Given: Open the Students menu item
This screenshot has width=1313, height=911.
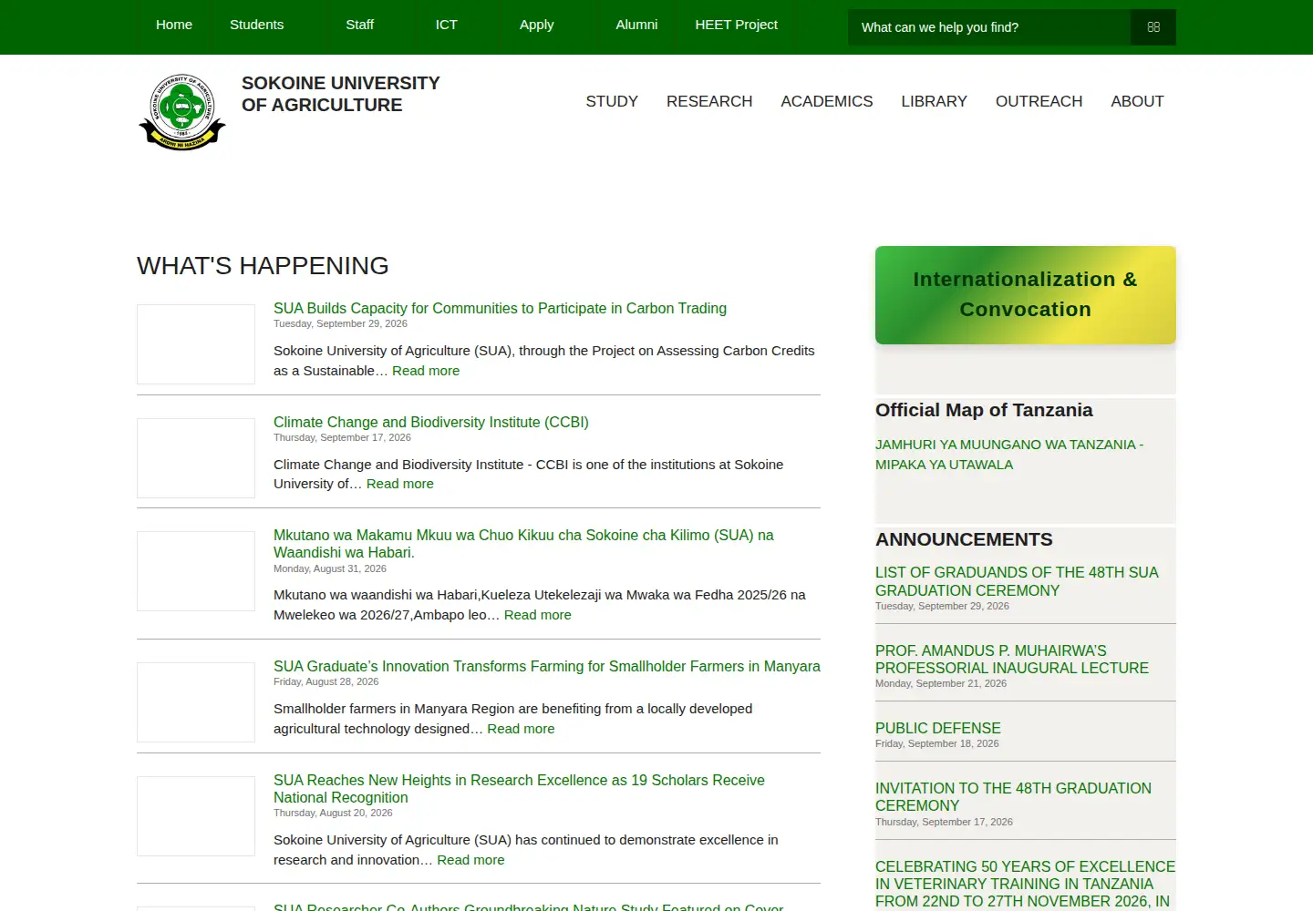Looking at the screenshot, I should click(256, 25).
